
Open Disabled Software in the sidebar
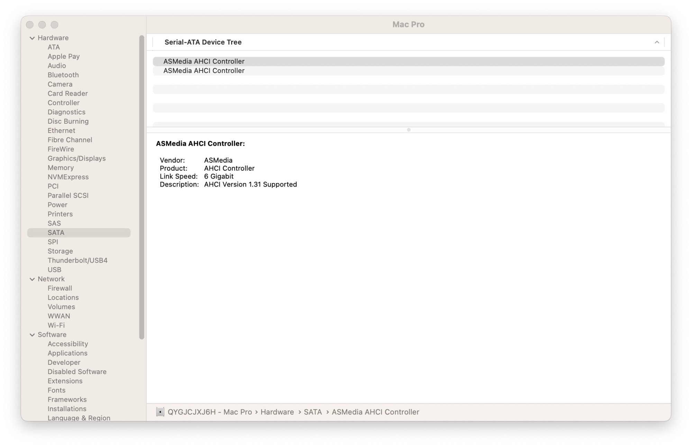[x=77, y=372]
